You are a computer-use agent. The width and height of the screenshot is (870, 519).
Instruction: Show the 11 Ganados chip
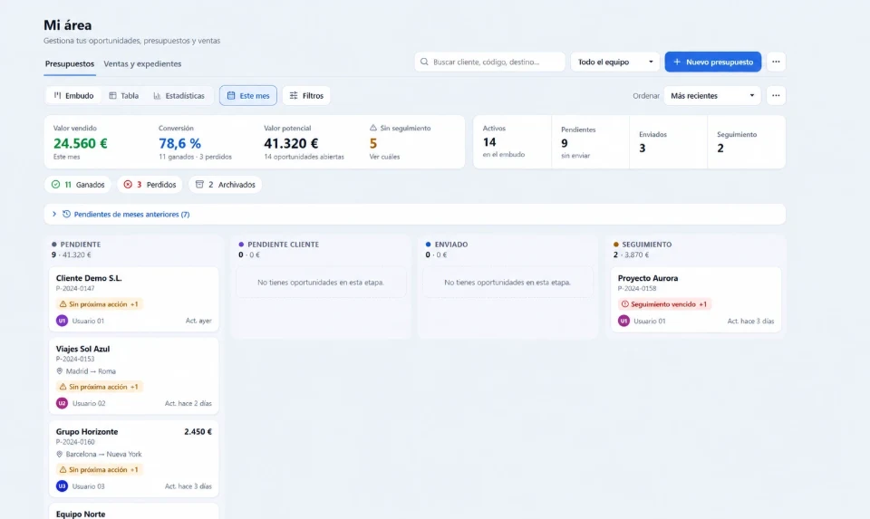click(78, 185)
